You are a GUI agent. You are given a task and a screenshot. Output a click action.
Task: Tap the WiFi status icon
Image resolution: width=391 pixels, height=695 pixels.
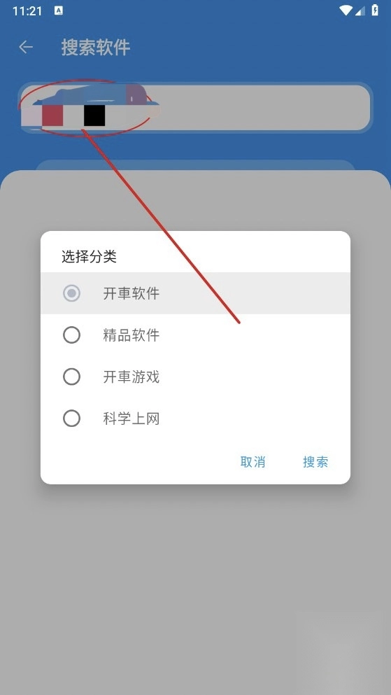[346, 10]
